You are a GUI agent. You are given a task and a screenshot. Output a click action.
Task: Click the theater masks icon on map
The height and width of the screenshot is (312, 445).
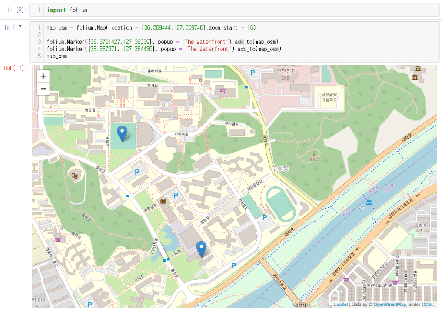click(x=75, y=175)
